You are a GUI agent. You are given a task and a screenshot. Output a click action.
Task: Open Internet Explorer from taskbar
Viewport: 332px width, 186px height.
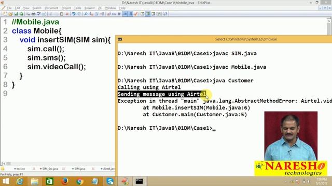(x=20, y=181)
